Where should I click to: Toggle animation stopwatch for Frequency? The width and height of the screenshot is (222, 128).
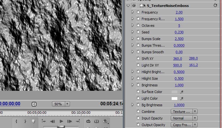coord(138,12)
